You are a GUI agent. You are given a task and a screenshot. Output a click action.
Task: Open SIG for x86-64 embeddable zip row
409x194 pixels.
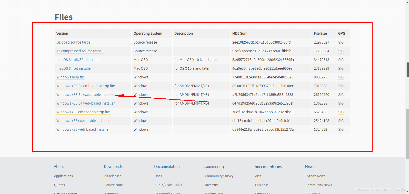pyautogui.click(x=341, y=86)
